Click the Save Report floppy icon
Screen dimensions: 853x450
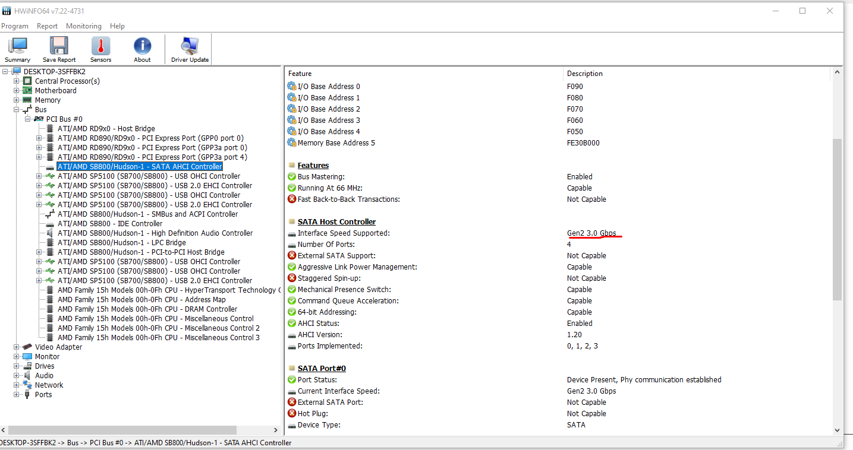(59, 46)
